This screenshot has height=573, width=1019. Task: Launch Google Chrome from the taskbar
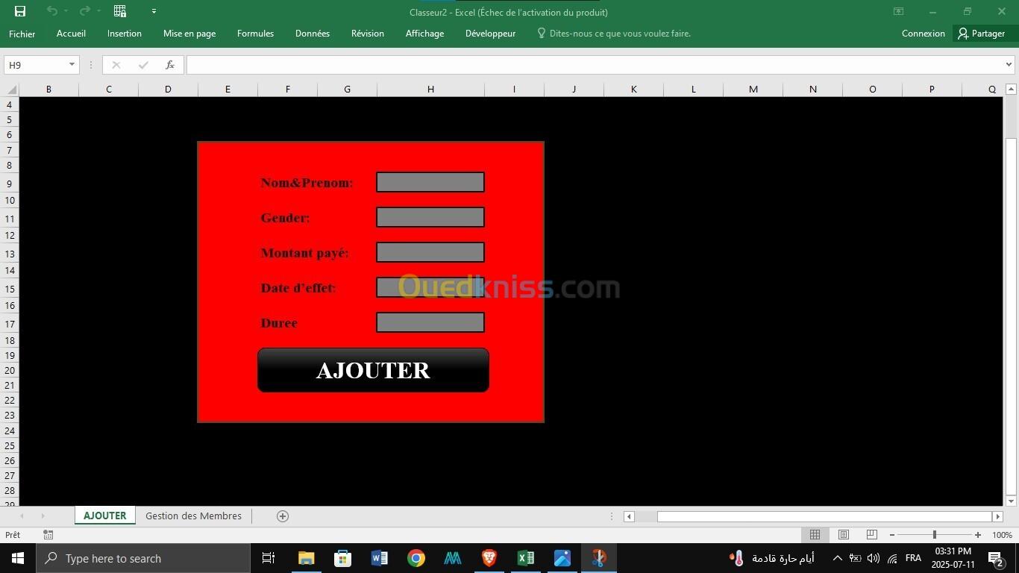tap(416, 558)
